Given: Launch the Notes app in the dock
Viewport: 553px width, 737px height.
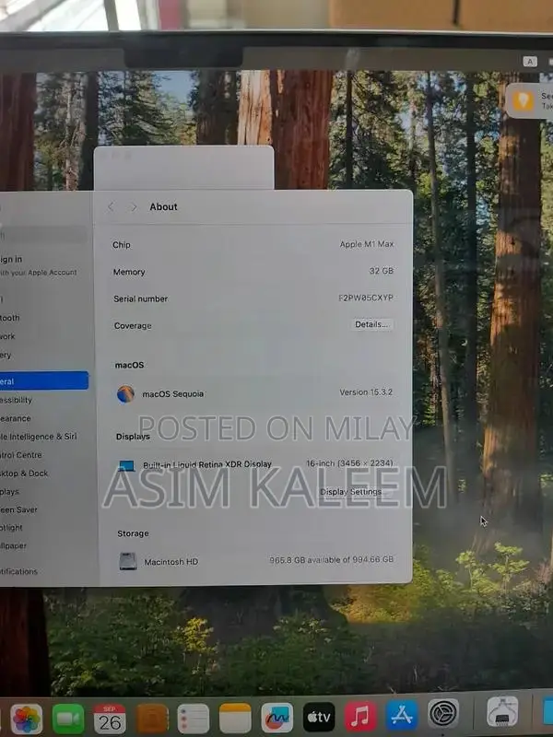Looking at the screenshot, I should [235, 719].
